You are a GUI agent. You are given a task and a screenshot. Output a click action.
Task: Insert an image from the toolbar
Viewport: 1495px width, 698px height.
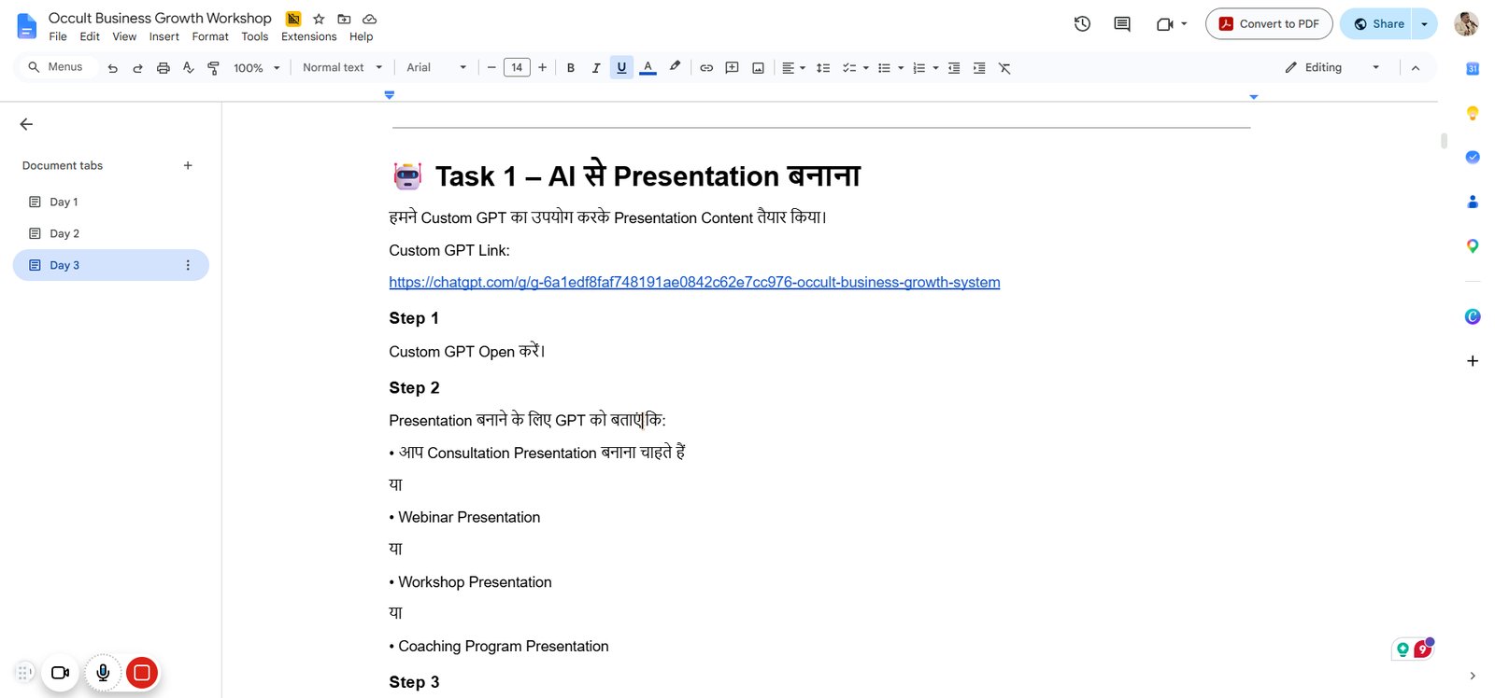758,68
